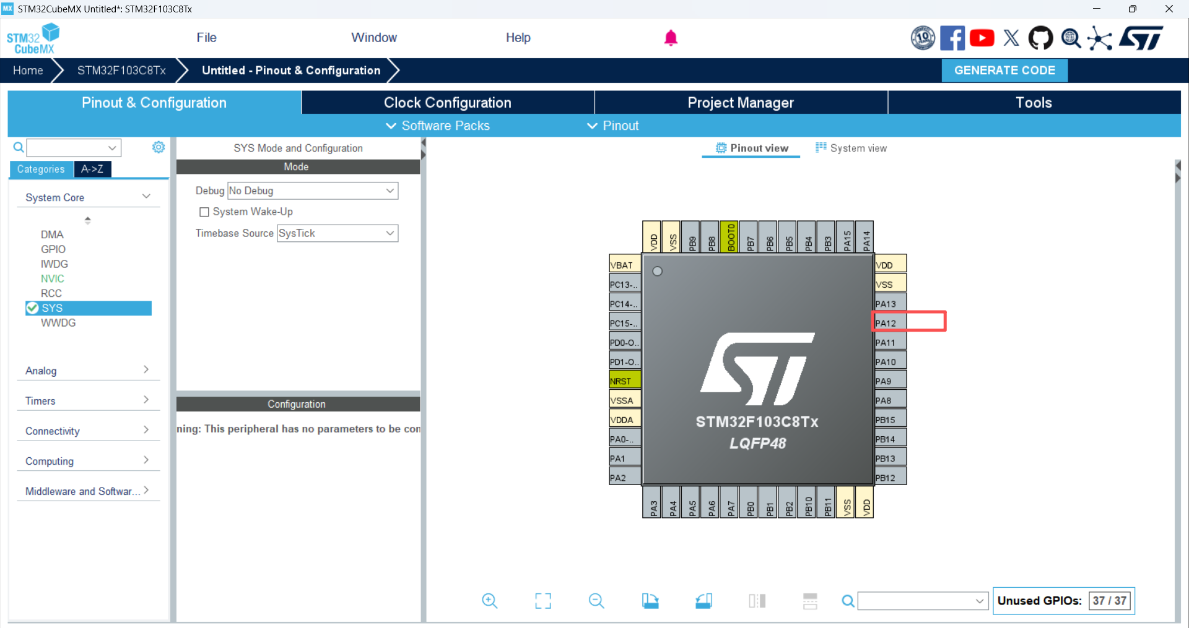Open the X (Twitter) icon link
1189x628 pixels.
point(1011,38)
